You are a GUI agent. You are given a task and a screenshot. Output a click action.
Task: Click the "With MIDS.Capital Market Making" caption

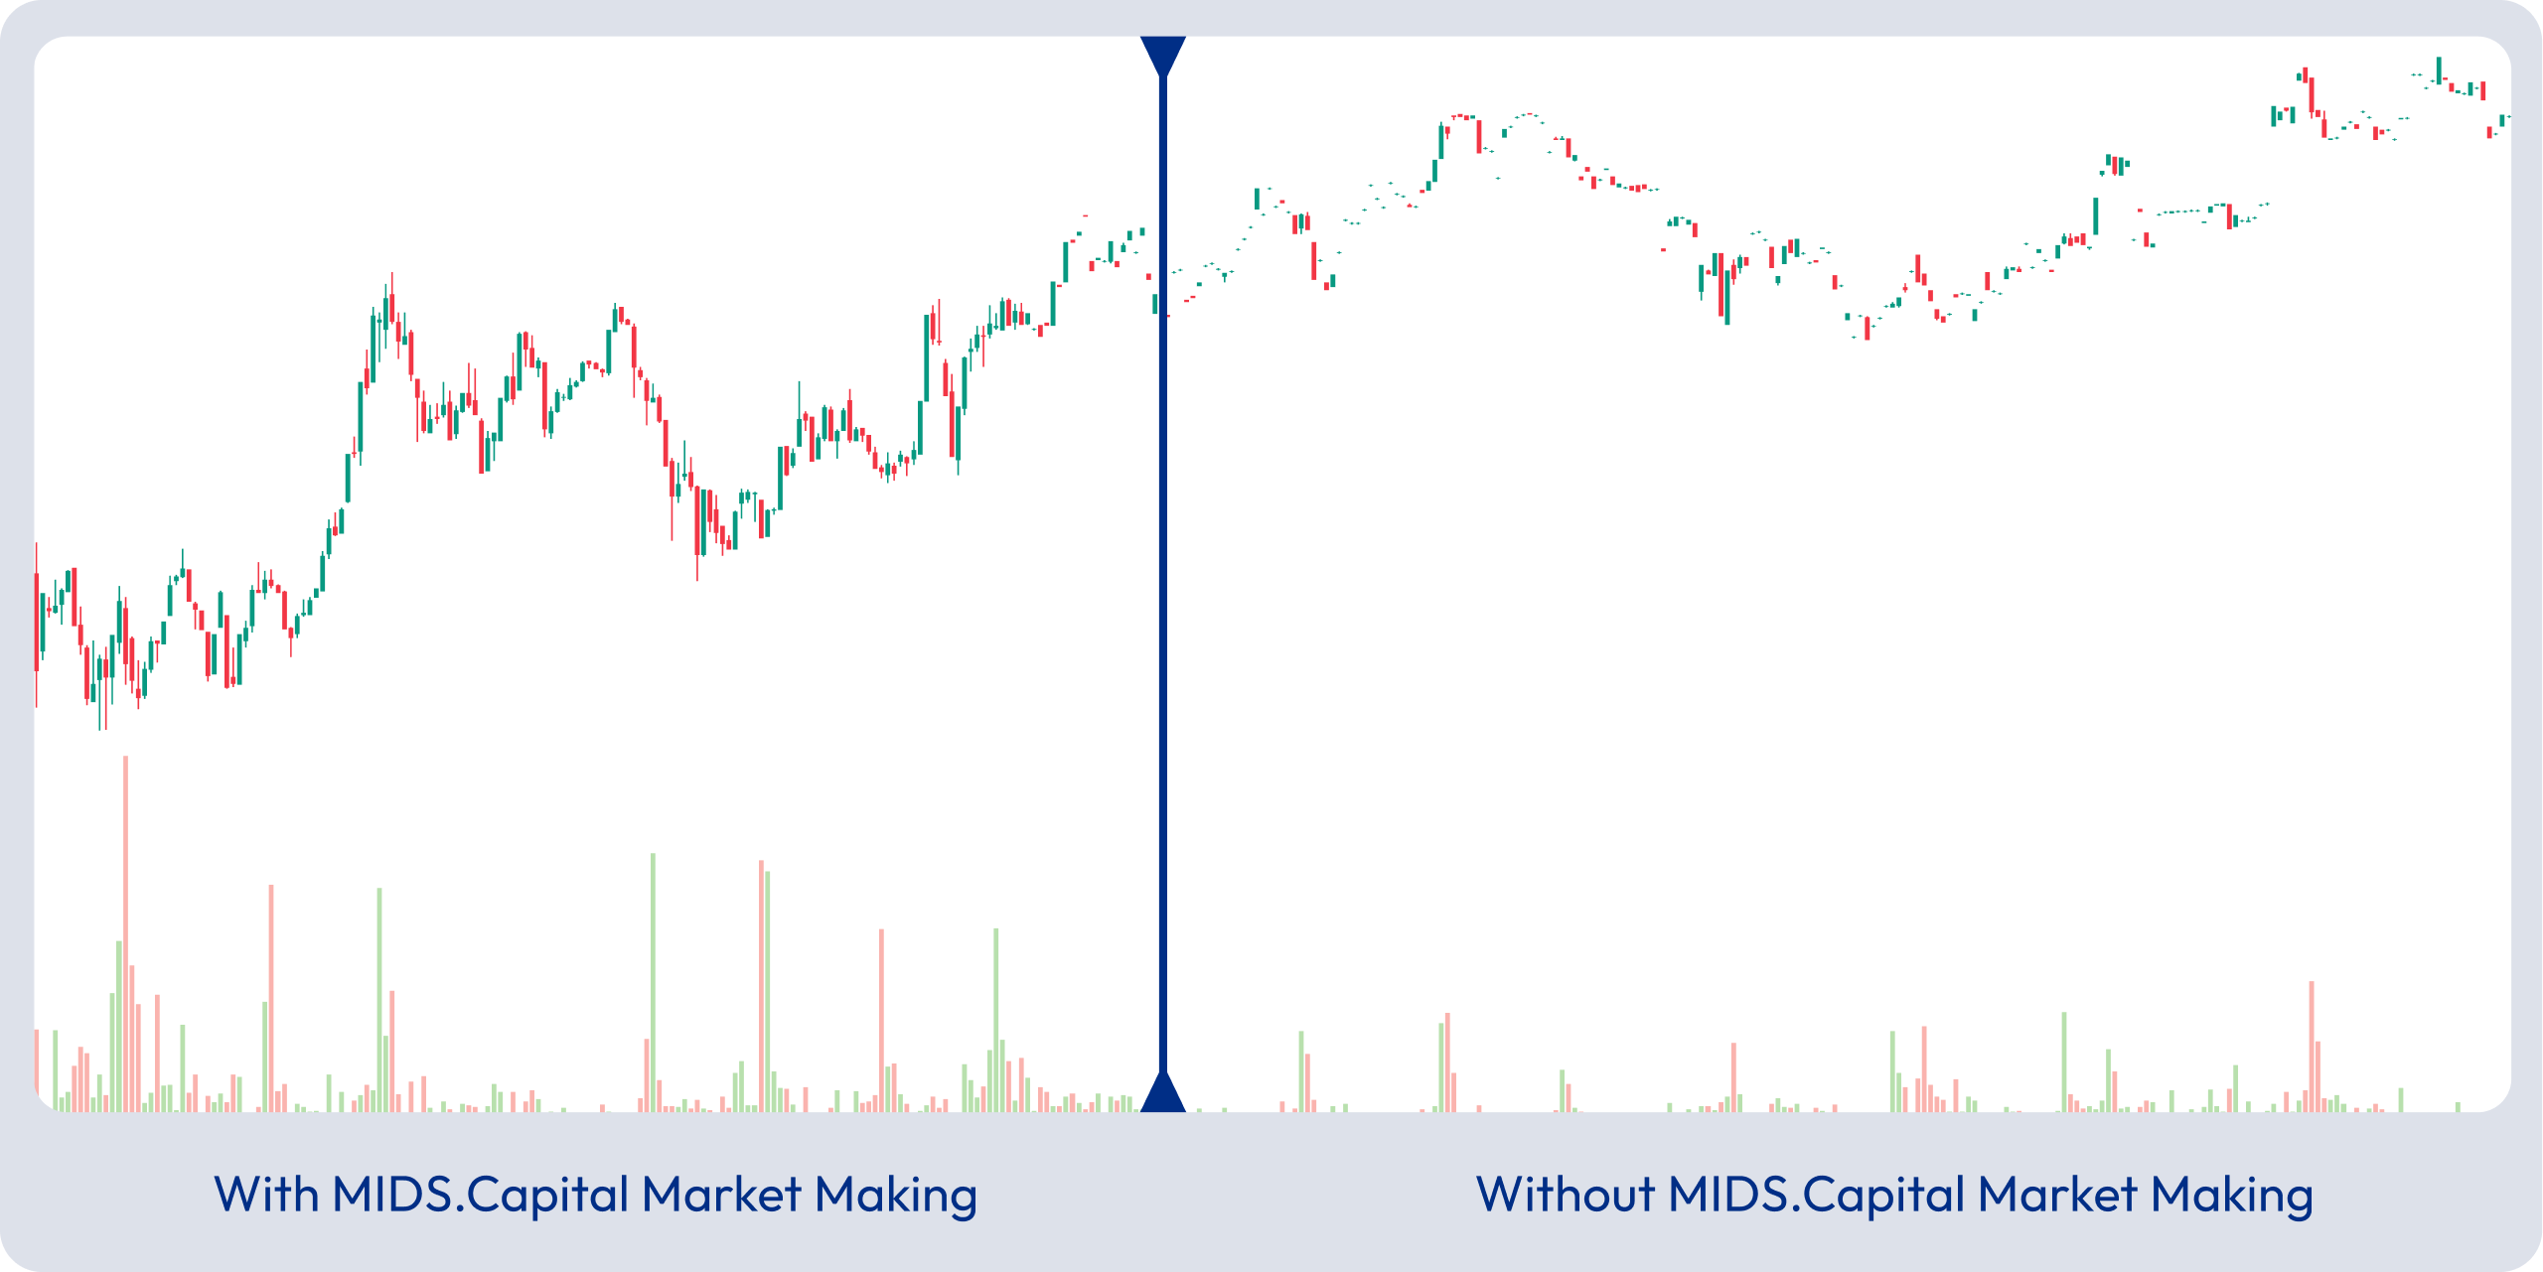pyautogui.click(x=595, y=1194)
